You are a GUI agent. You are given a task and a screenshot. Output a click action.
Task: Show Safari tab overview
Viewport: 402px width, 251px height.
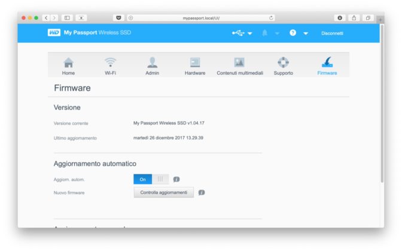(x=368, y=18)
